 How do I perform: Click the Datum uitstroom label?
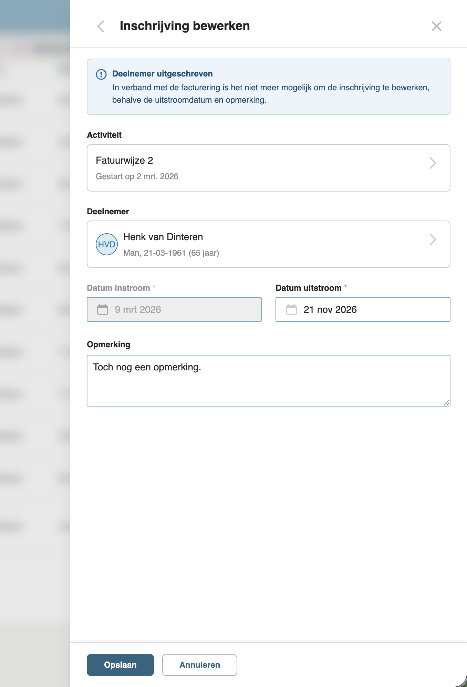tap(308, 288)
